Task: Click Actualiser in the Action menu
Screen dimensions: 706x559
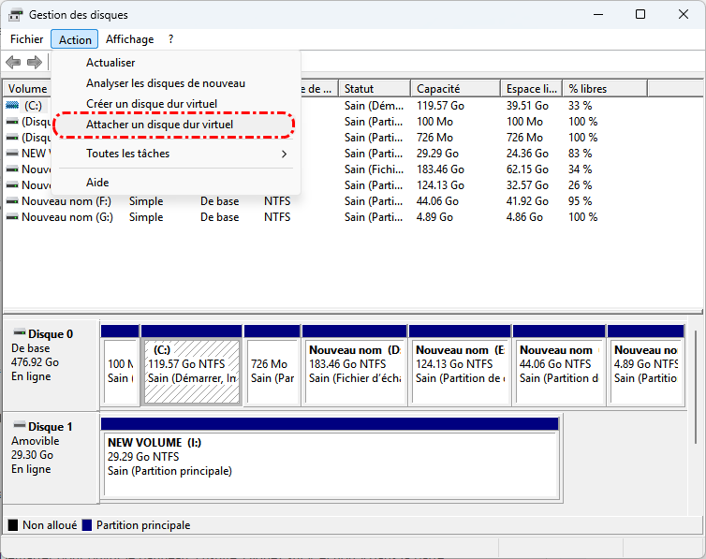Action: point(110,63)
